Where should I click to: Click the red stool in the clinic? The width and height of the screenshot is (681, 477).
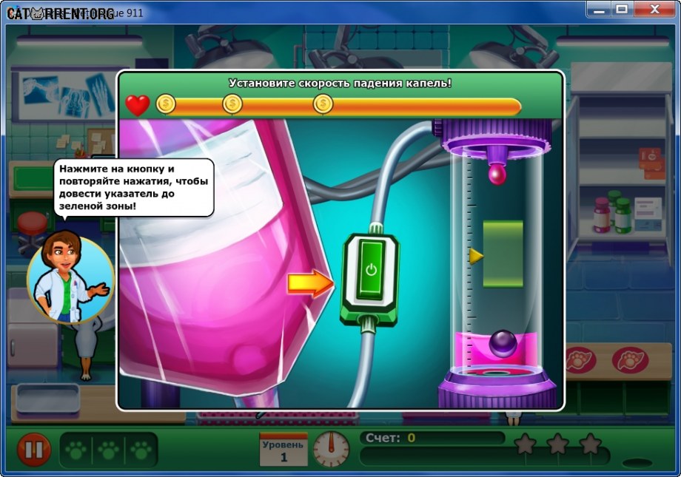[33, 231]
